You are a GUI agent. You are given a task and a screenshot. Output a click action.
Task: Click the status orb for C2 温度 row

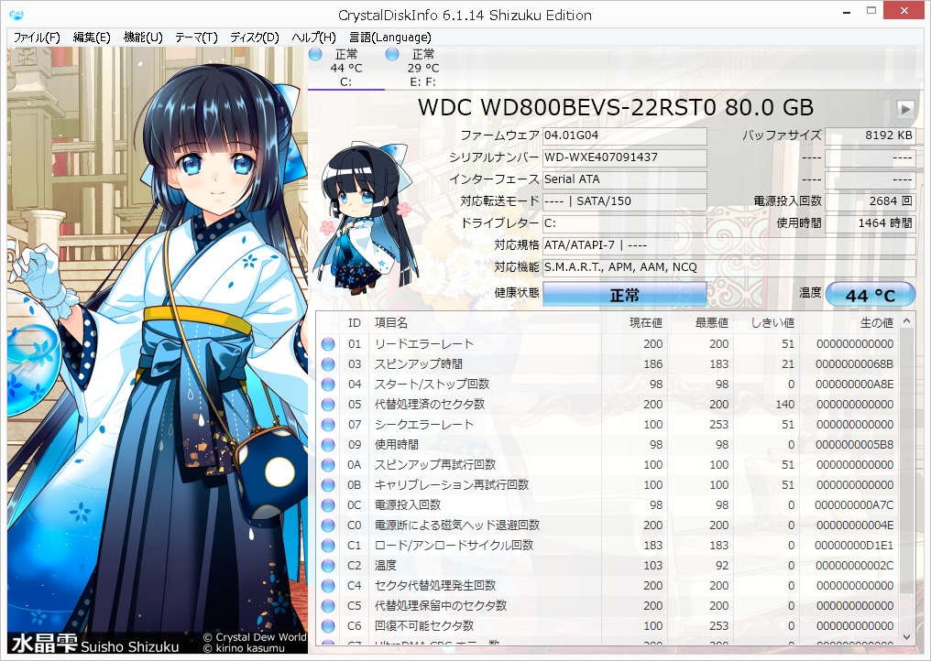328,566
